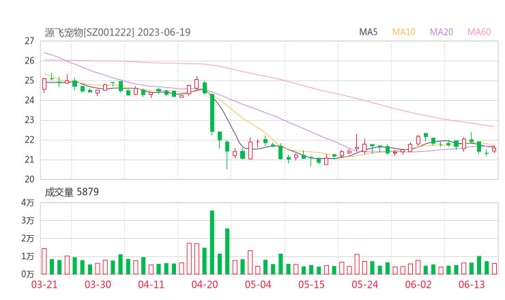Click the 05-24 date axis label
Image resolution: width=505 pixels, height=300 pixels.
[x=364, y=284]
